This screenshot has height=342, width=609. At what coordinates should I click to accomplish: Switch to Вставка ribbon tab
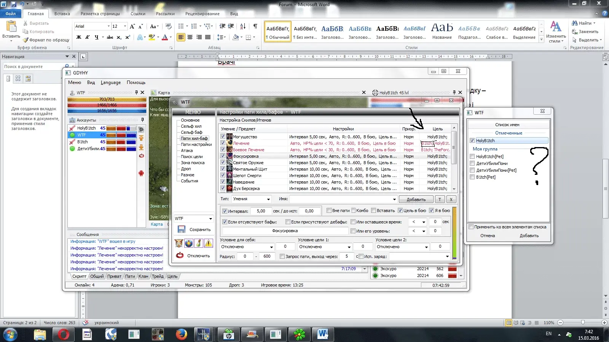tap(62, 14)
